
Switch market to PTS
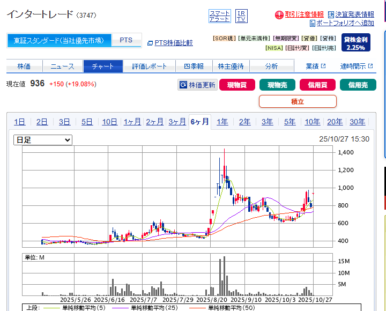(x=126, y=40)
